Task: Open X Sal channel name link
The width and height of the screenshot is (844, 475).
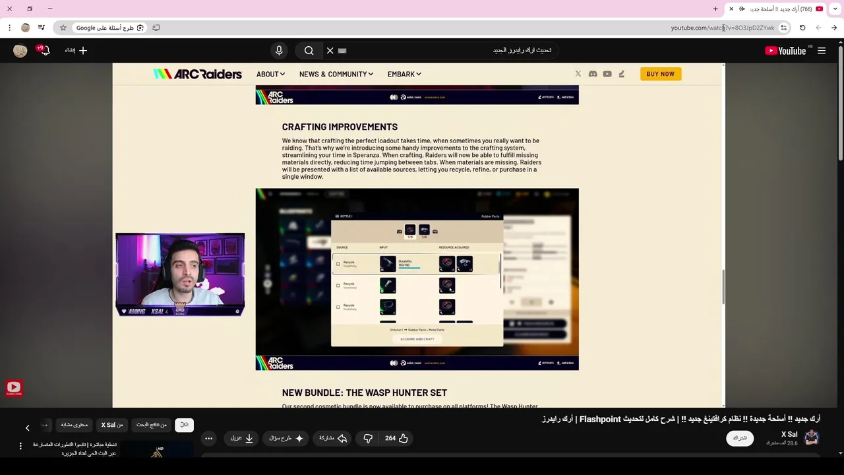Action: coord(789,434)
